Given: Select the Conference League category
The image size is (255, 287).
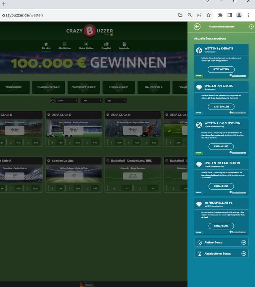Looking at the screenshot, I should click(x=84, y=87).
